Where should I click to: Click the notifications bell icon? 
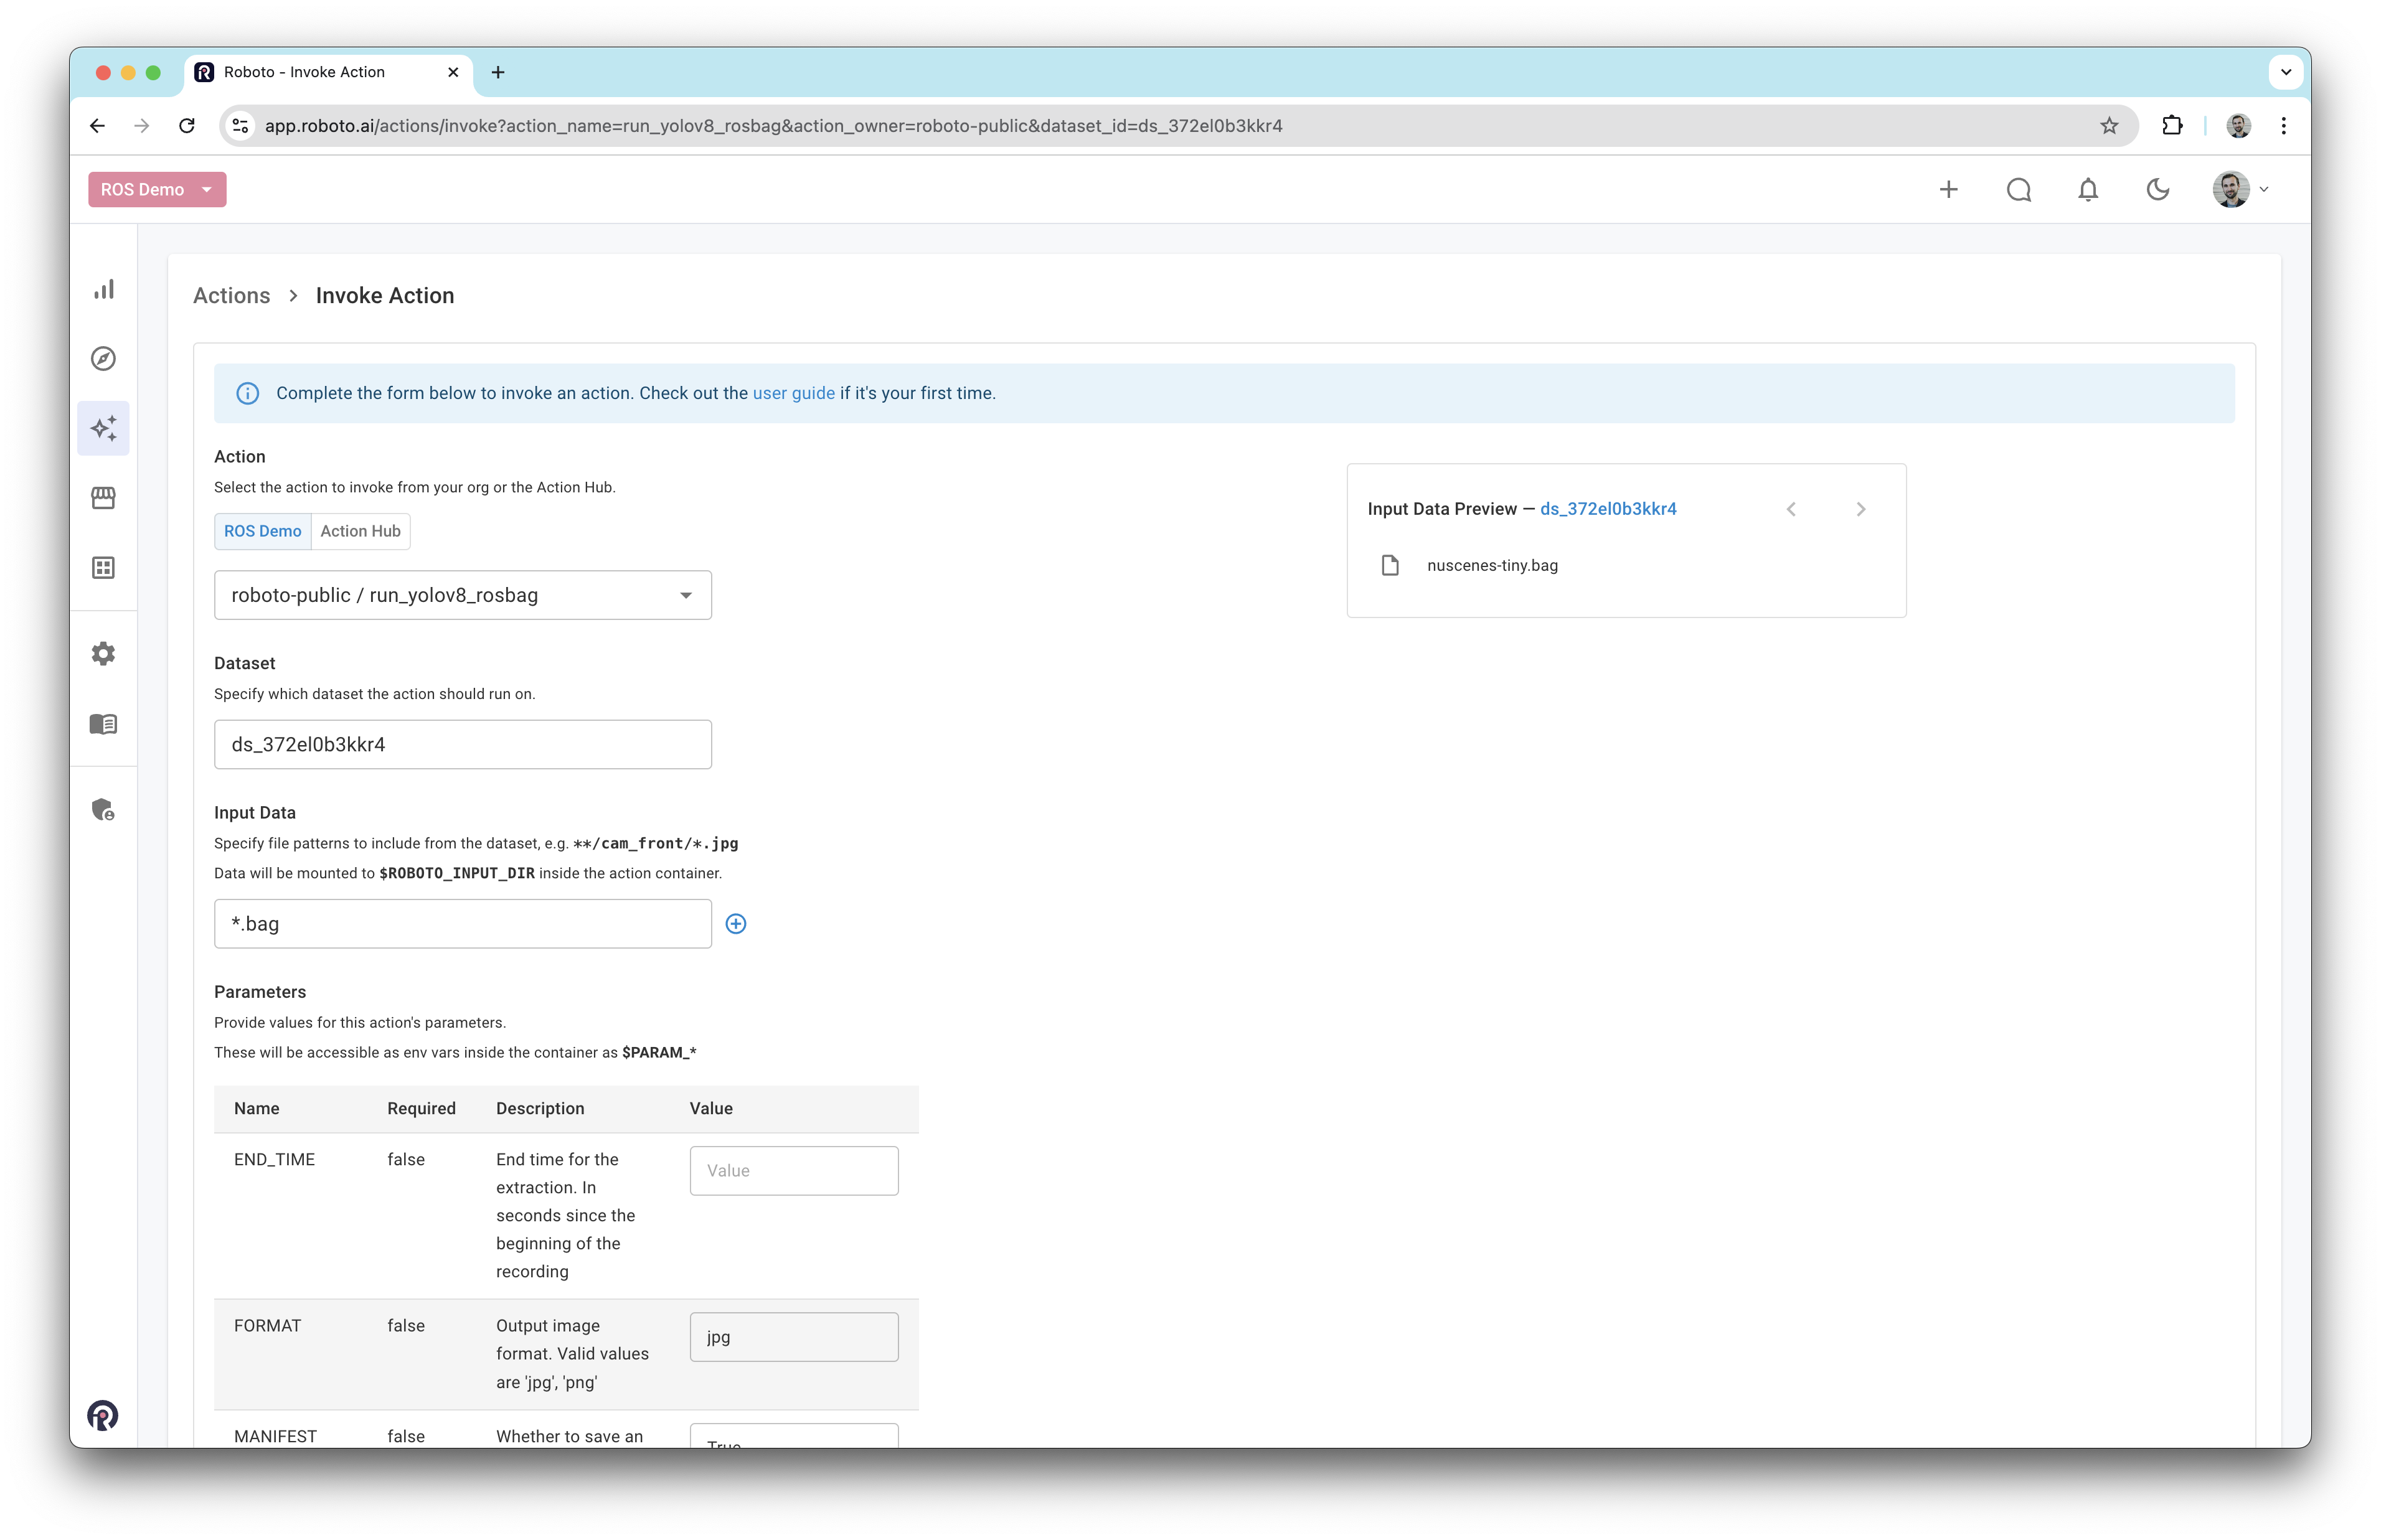coord(2087,190)
